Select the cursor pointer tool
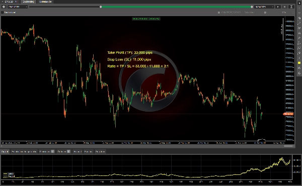Viewport: 302px width, 186px height. [299, 3]
